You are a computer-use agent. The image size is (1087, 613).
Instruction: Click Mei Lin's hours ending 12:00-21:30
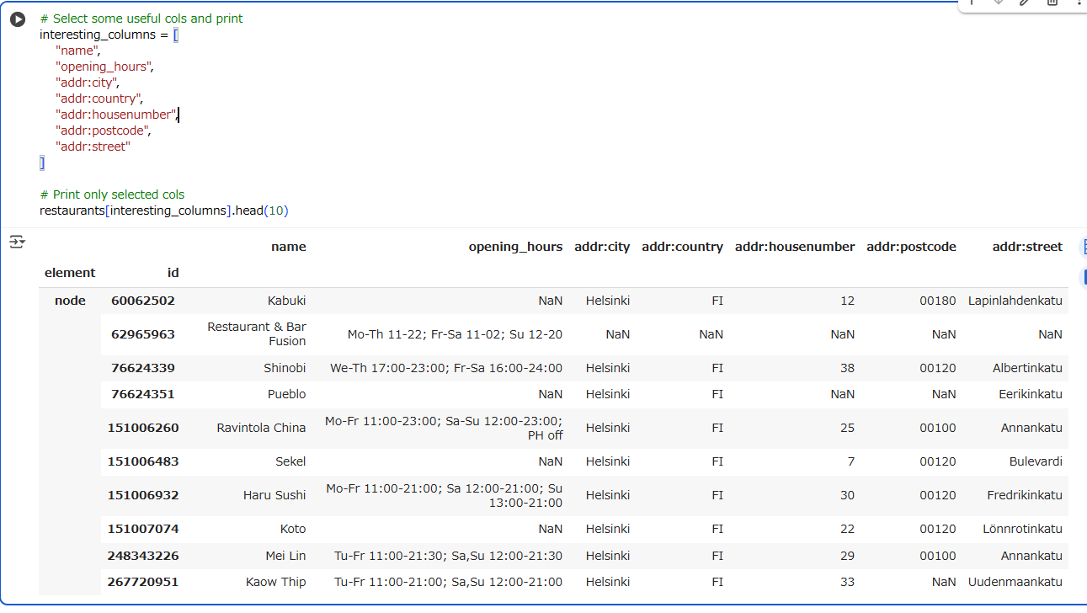449,556
